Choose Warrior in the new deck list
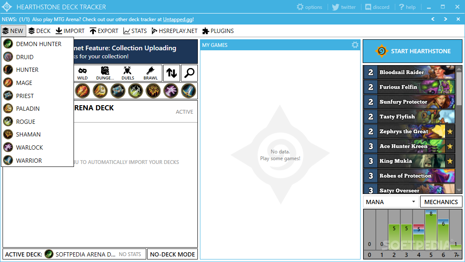This screenshot has height=262, width=465. pyautogui.click(x=37, y=160)
